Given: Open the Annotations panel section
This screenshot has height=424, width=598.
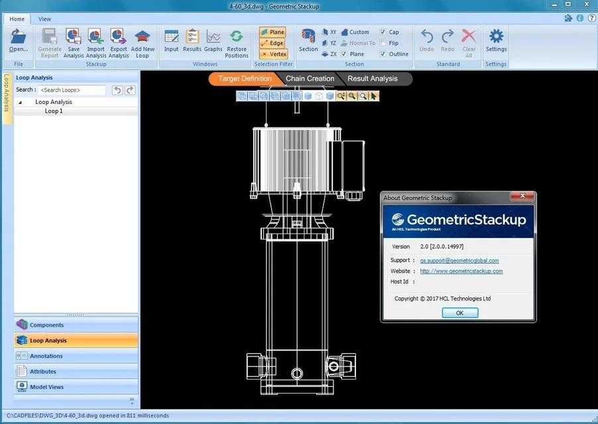Looking at the screenshot, I should [x=76, y=356].
